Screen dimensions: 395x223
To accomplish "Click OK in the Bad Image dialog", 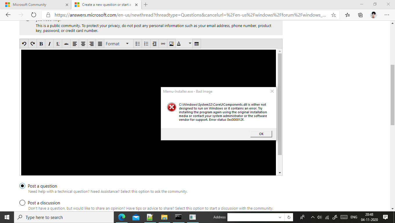I will point(261,134).
